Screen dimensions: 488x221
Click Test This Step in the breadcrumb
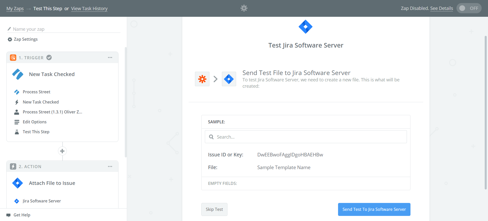(48, 9)
